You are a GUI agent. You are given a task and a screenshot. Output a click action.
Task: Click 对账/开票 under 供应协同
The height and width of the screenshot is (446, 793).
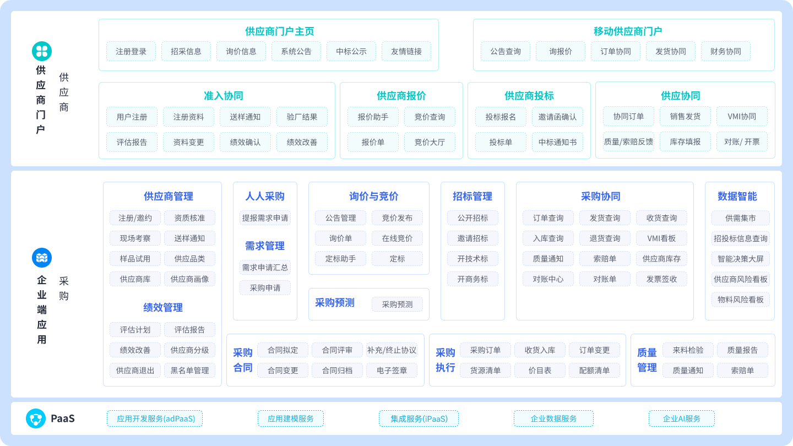[742, 142]
